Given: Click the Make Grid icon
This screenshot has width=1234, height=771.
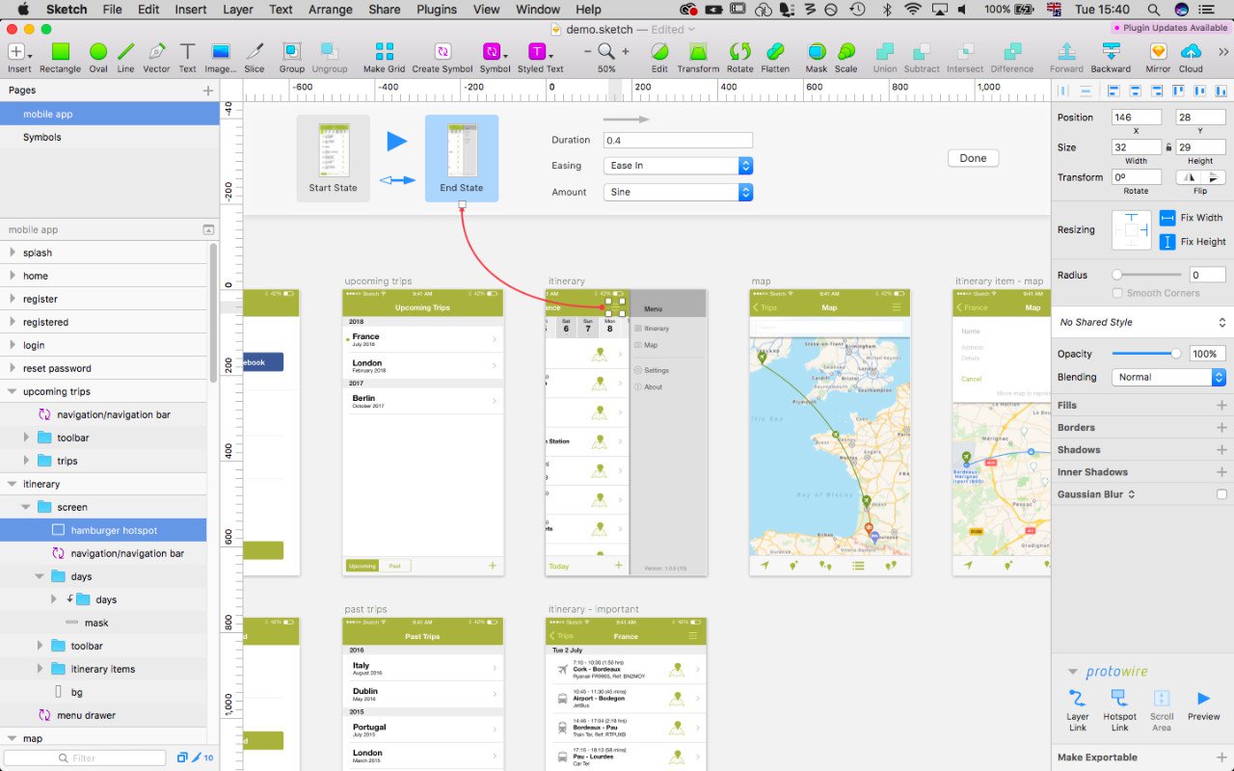Looking at the screenshot, I should (384, 52).
